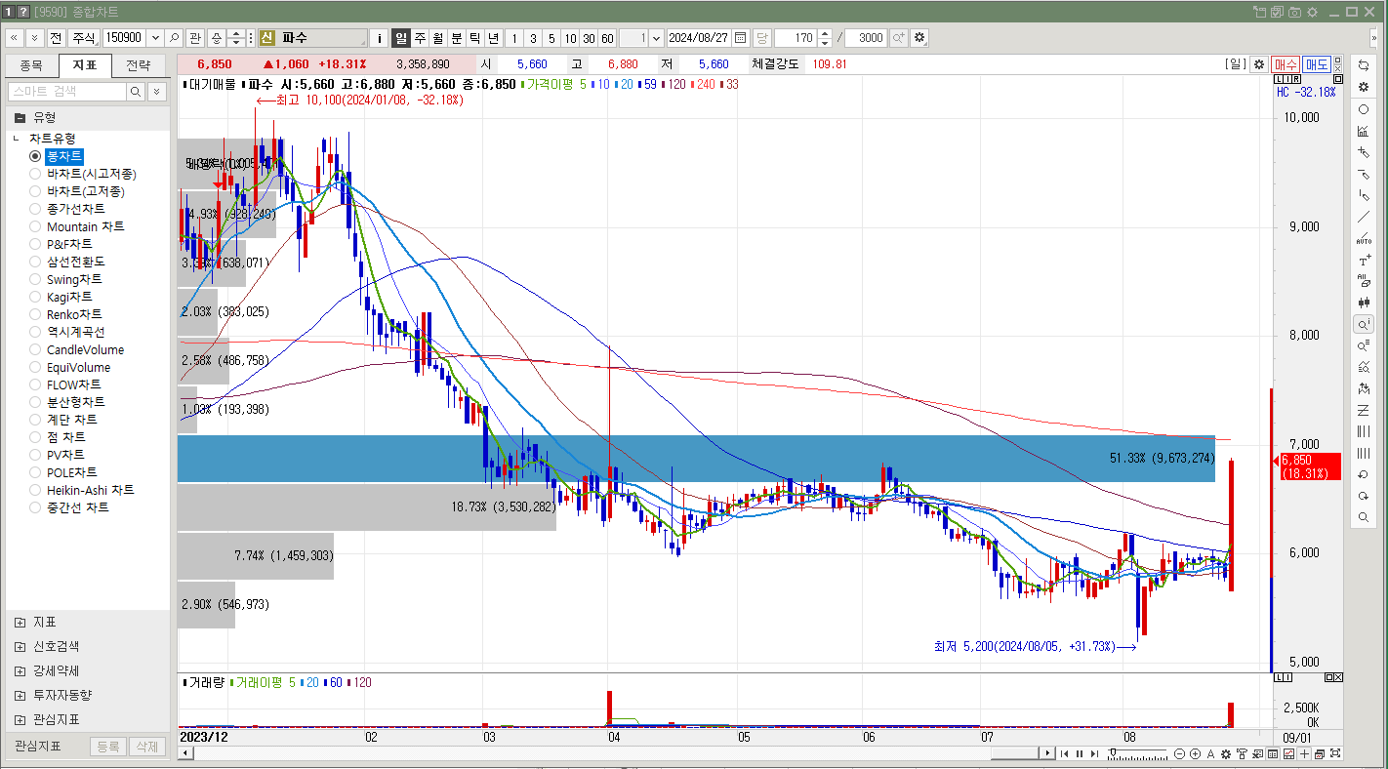Select the 5 interval button

551,38
